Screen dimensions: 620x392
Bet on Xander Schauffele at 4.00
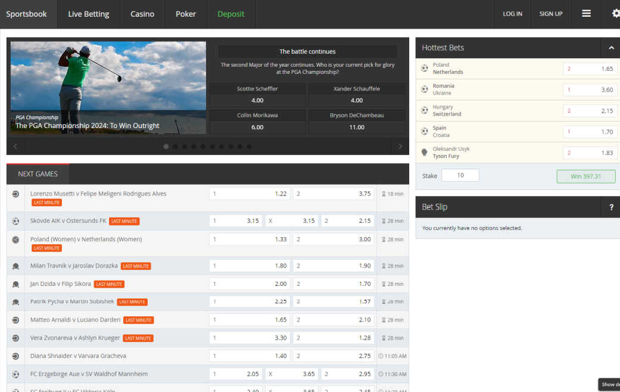357,95
